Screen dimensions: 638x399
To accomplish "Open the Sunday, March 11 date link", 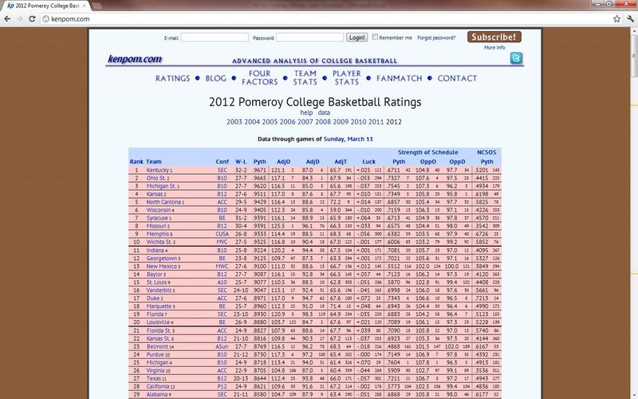I will (x=348, y=139).
